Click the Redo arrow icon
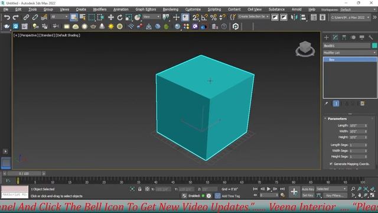Image resolution: width=378 pixels, height=213 pixels. pos(16,17)
